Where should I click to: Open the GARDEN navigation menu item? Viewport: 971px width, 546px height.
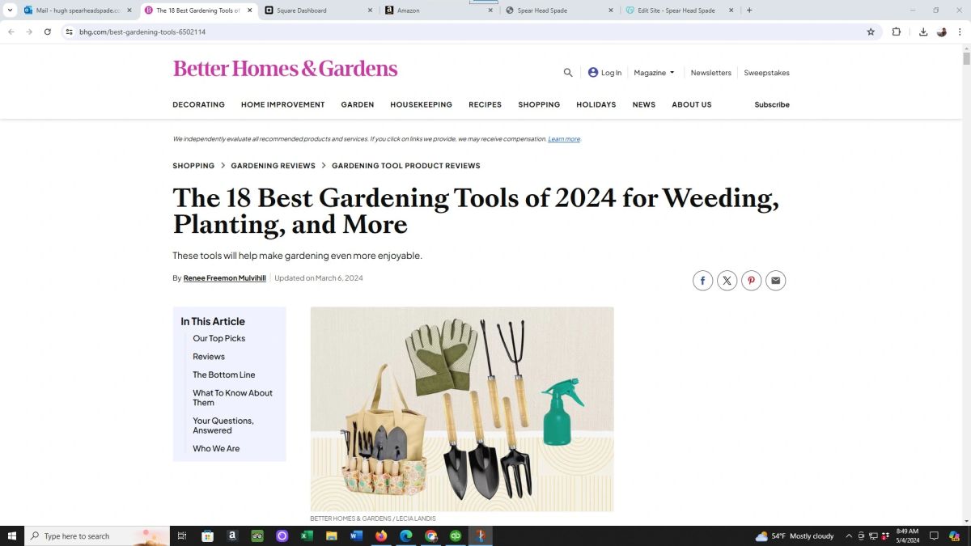click(x=357, y=104)
